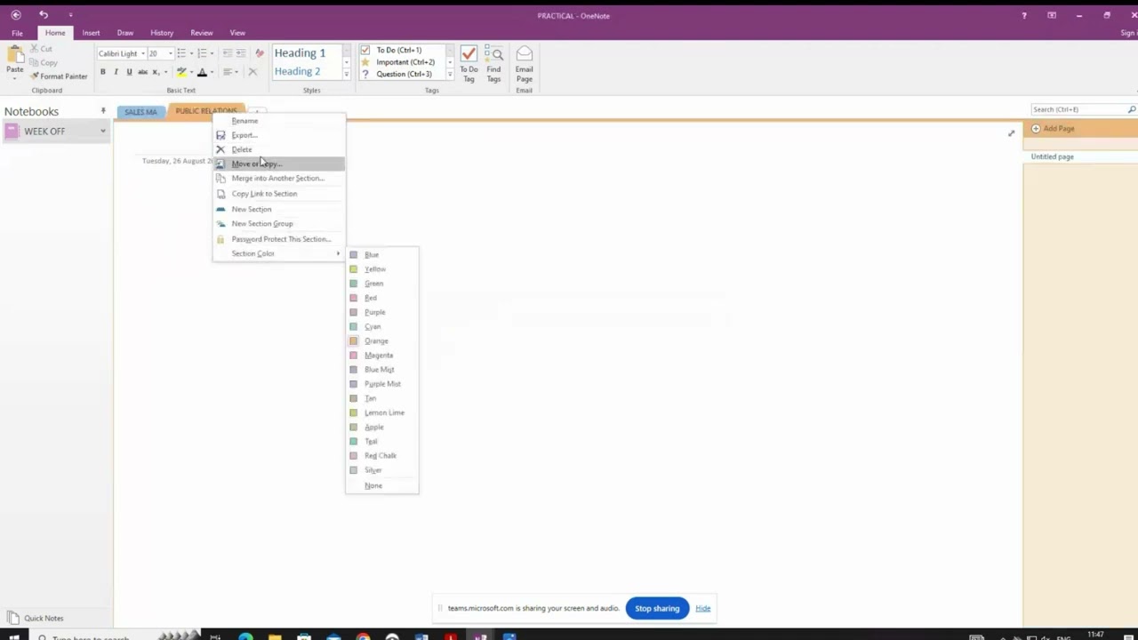Apply strikethrough formatting

(x=142, y=72)
